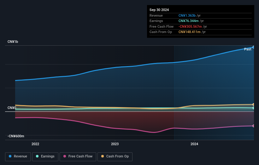259x165 pixels.
Task: Click the Cash From Op row label in tooltip
Action: (161, 32)
